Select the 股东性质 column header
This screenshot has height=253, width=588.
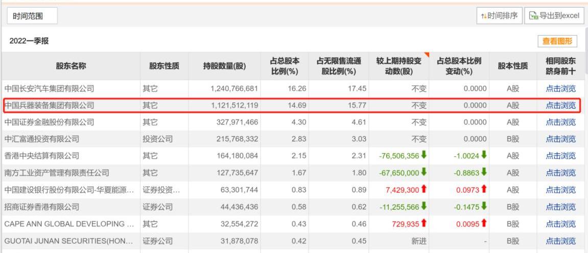[164, 66]
